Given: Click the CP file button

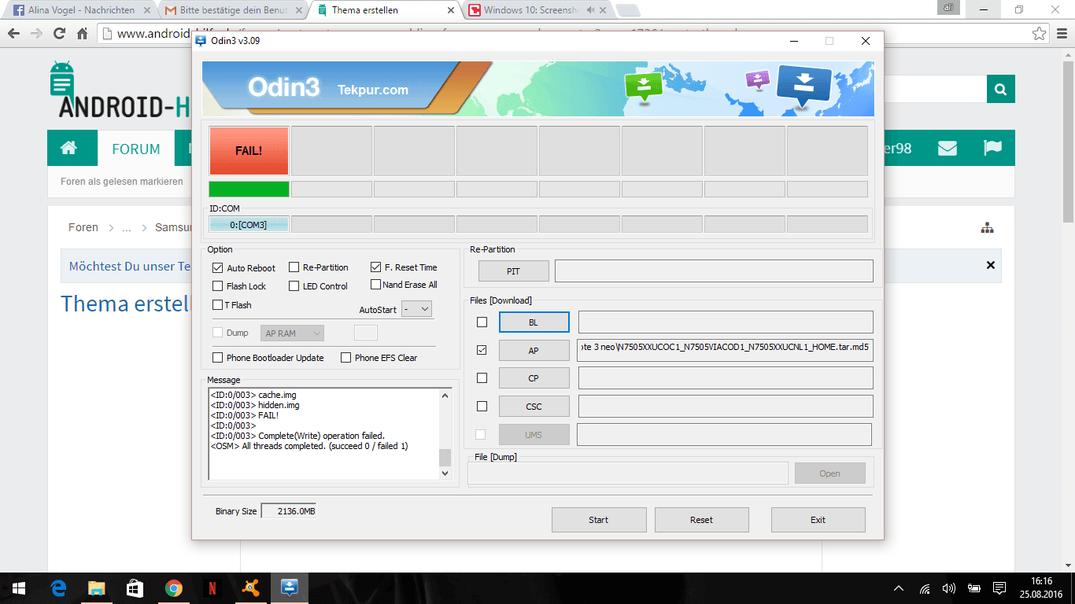Looking at the screenshot, I should (534, 378).
